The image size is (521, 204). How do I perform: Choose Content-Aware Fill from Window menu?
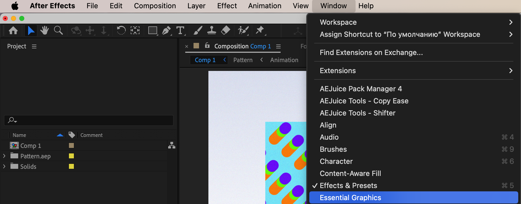point(350,173)
